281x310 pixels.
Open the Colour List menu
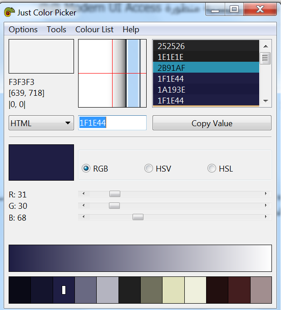click(94, 30)
